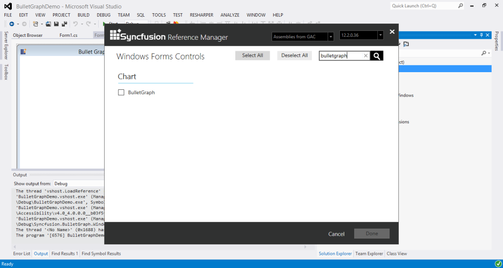The width and height of the screenshot is (503, 268).
Task: Switch to the Error List tab
Action: coord(22,254)
